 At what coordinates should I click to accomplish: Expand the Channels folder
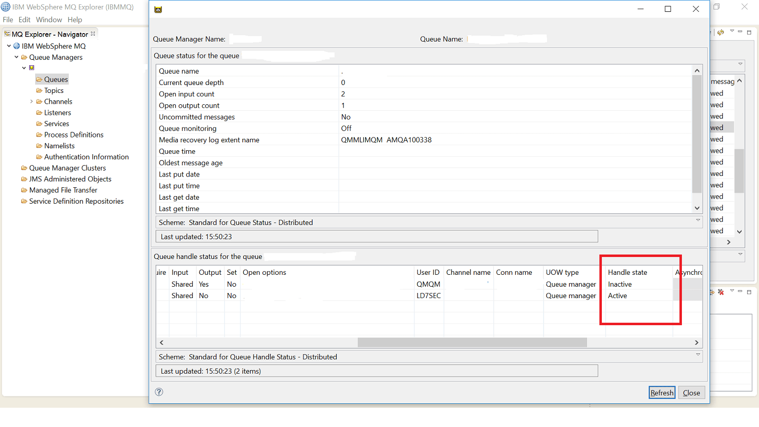coord(32,101)
